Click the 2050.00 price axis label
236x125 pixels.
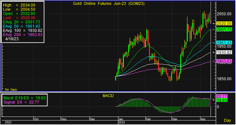(x=224, y=14)
